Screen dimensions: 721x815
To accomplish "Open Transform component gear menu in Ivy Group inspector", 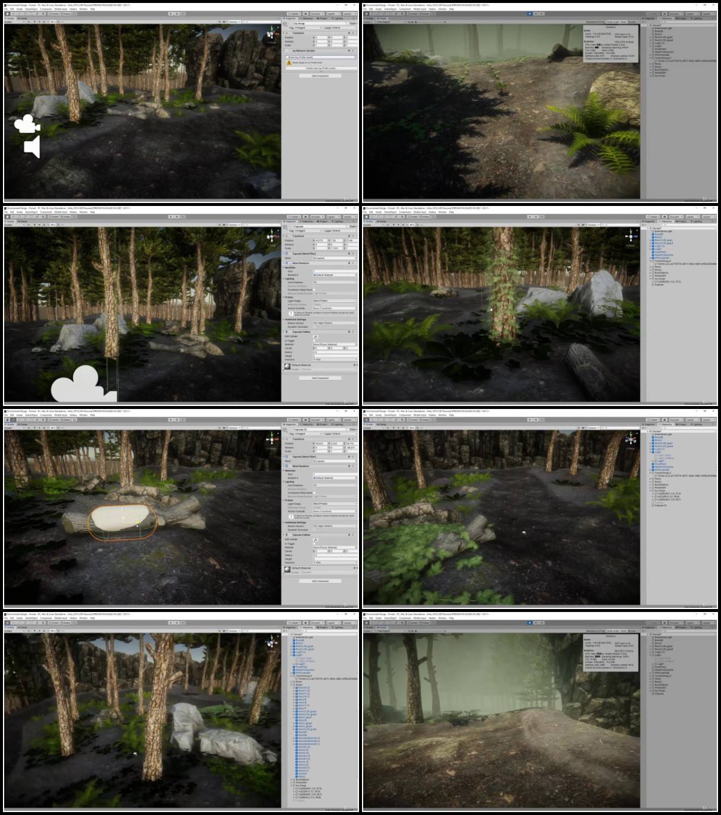I will (x=353, y=33).
